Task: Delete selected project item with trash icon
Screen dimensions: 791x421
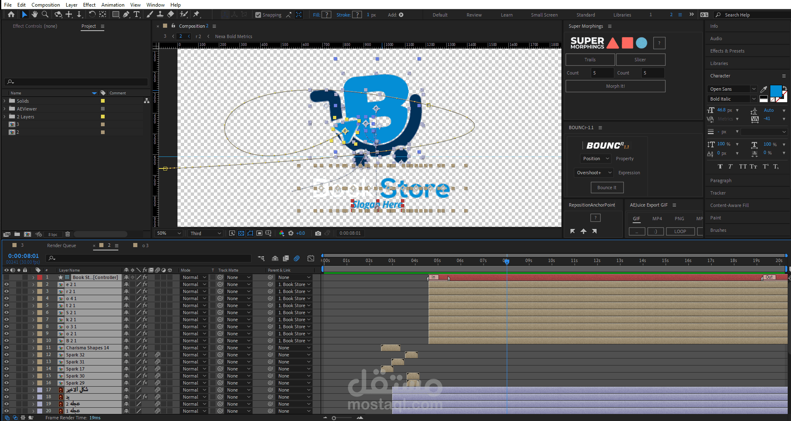Action: (68, 234)
